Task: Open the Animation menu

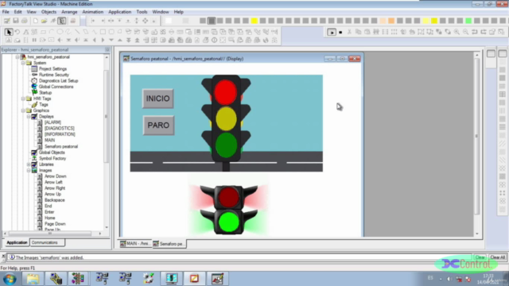Action: click(92, 12)
